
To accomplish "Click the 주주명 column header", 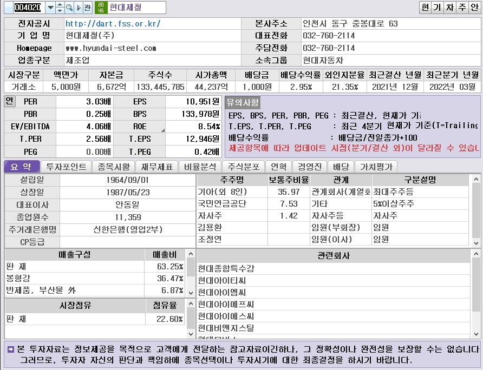I will (x=232, y=180).
